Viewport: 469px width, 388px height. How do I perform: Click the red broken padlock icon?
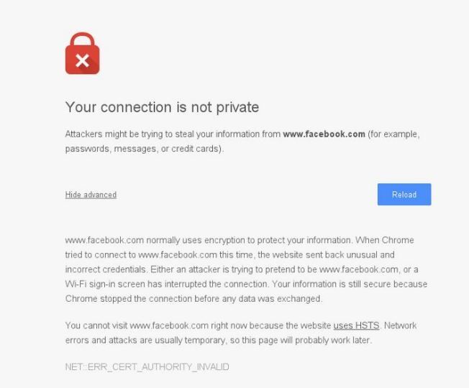tap(82, 54)
